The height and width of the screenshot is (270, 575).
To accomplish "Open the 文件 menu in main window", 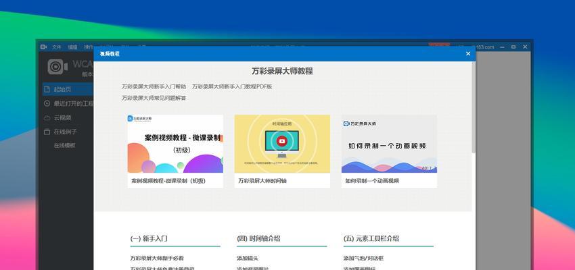I will 56,47.
